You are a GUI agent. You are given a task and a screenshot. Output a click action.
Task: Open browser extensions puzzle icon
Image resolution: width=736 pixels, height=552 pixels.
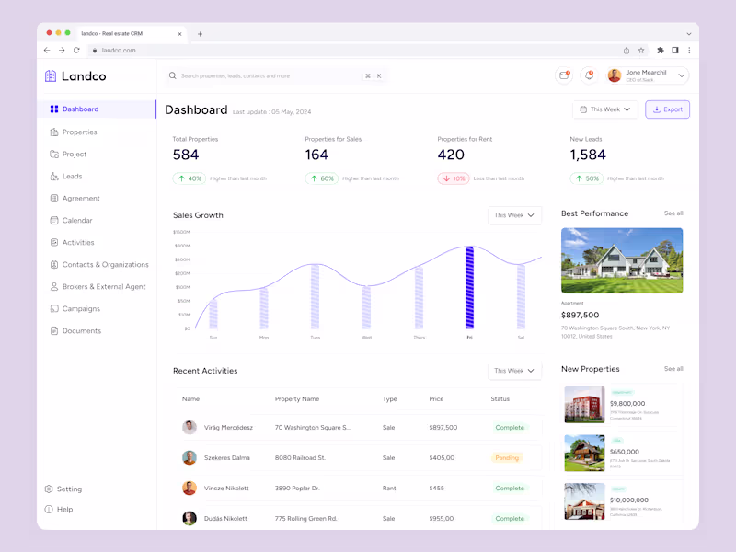coord(661,51)
